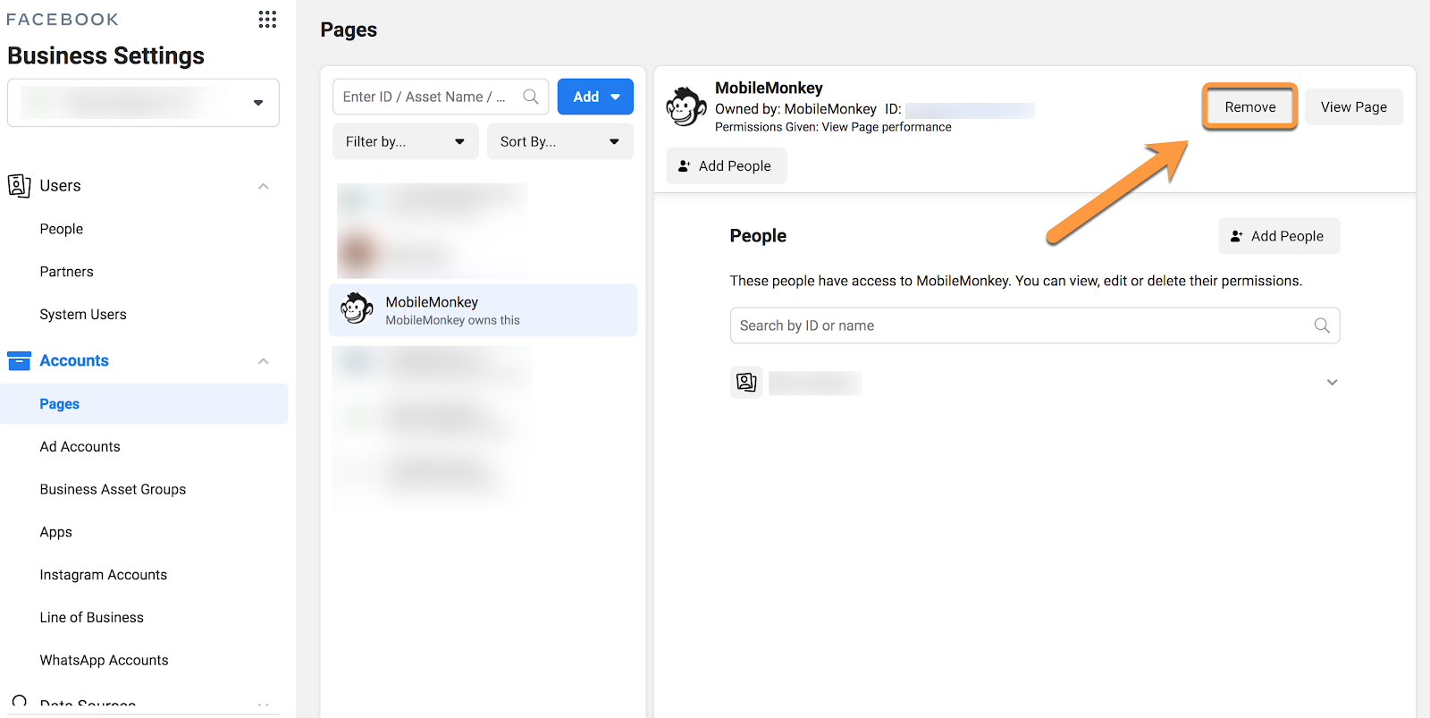This screenshot has height=718, width=1430.
Task: Click the MobileMonkey logo in the detail header
Action: click(x=686, y=107)
